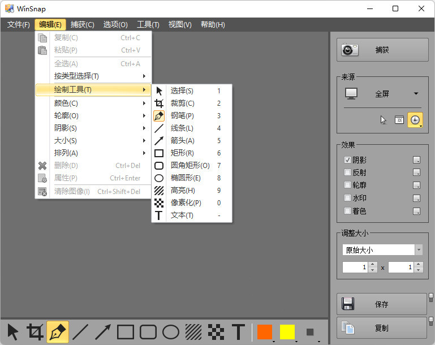This screenshot has width=435, height=345.
Task: Toggle the 阴影 shadow checkbox
Action: [x=347, y=159]
